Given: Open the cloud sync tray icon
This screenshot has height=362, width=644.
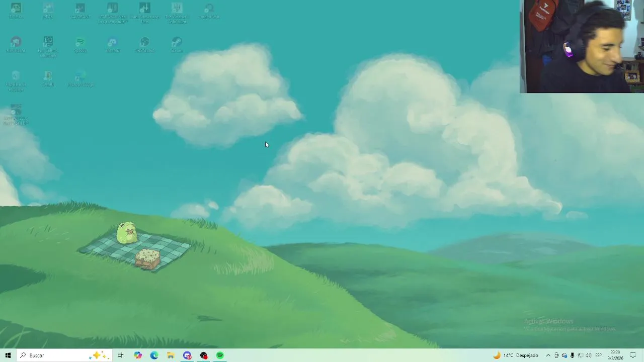Looking at the screenshot, I should [x=565, y=355].
